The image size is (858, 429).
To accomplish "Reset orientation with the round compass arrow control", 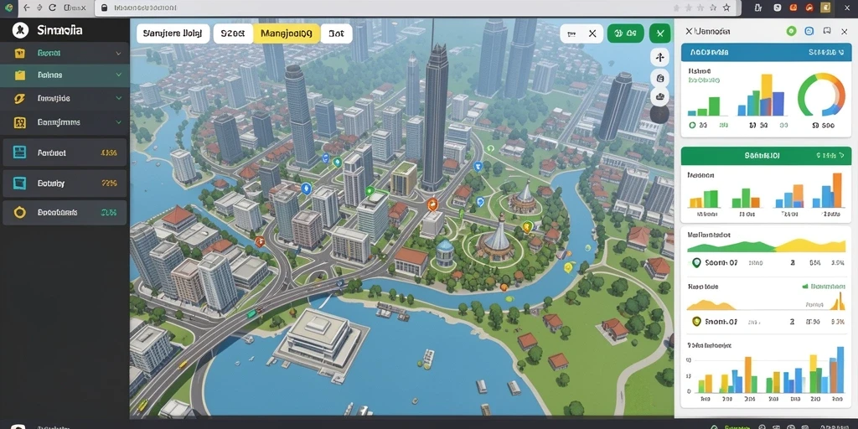I will pyautogui.click(x=659, y=58).
